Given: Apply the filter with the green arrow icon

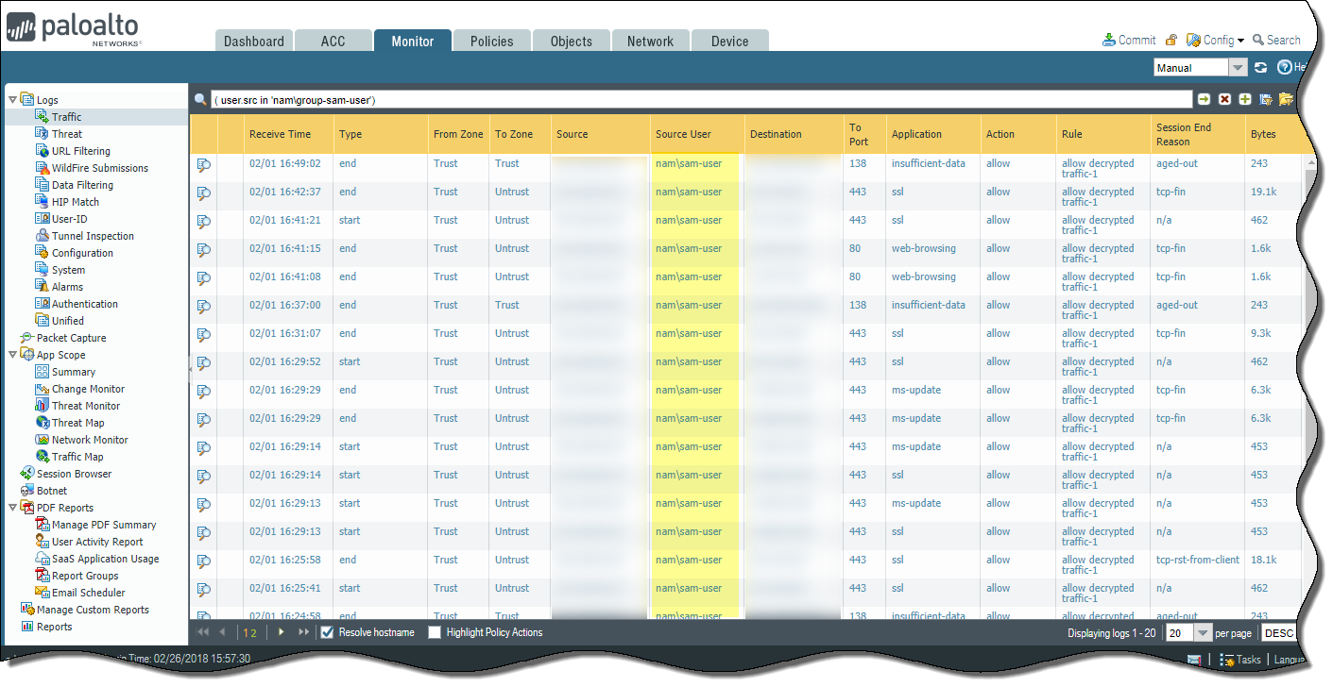Looking at the screenshot, I should [x=1205, y=99].
